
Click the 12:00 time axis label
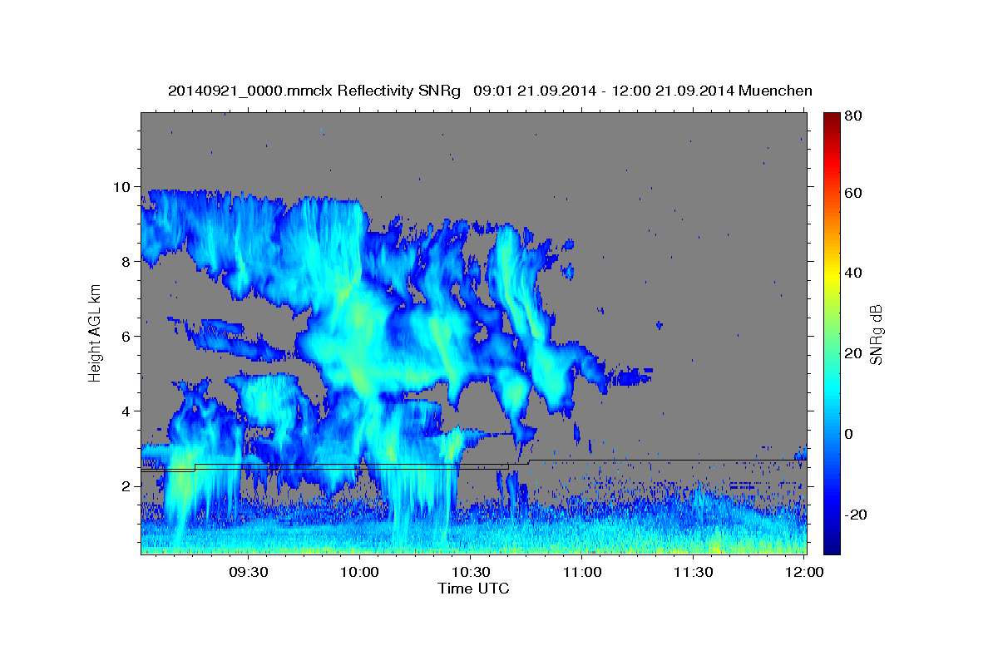click(x=805, y=573)
